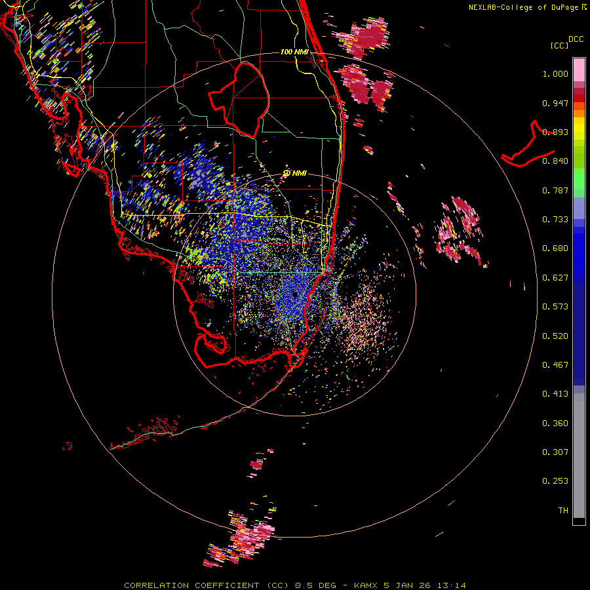
Task: Click the 0.893 scale value
Action: point(555,132)
